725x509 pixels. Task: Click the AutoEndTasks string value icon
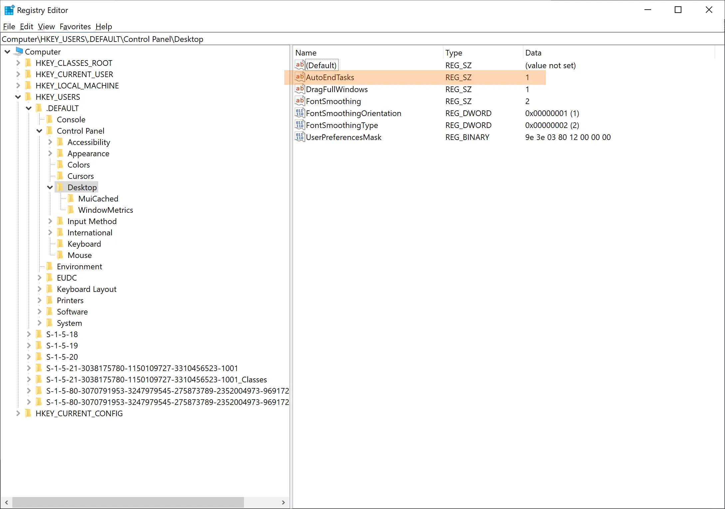tap(300, 77)
